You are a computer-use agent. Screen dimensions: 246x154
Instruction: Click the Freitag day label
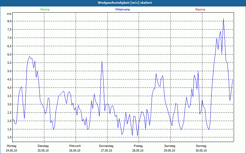[x=138, y=146]
